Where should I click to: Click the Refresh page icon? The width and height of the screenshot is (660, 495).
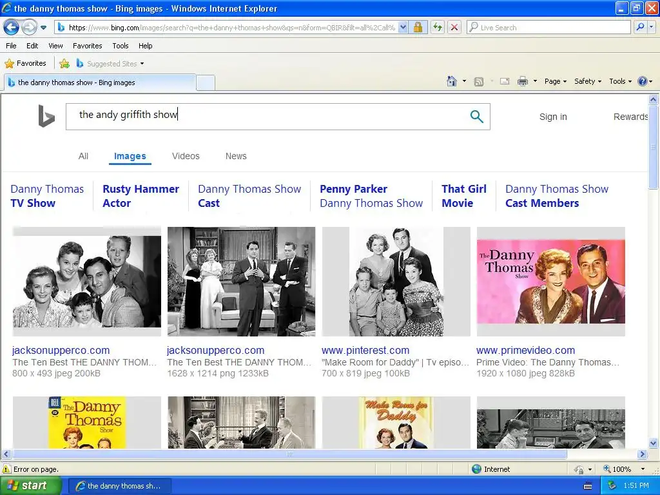pyautogui.click(x=438, y=28)
